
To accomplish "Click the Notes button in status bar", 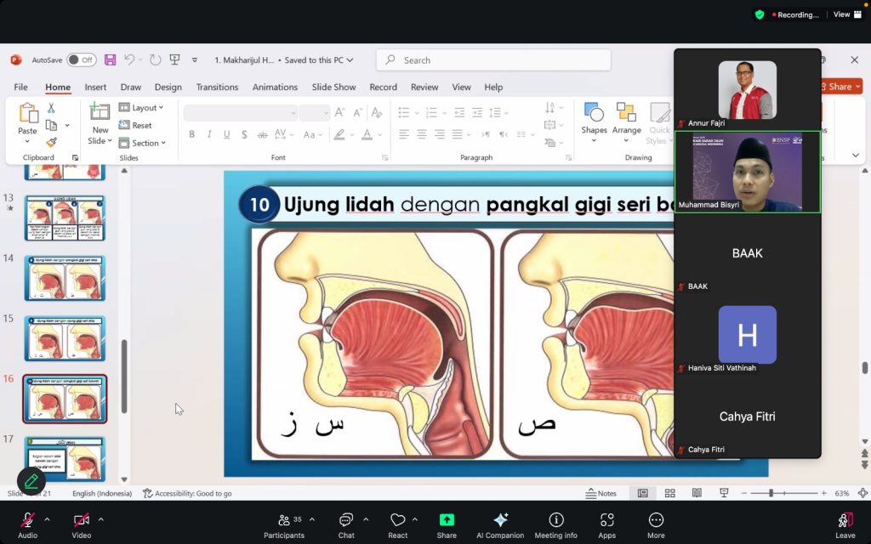I will coord(601,493).
